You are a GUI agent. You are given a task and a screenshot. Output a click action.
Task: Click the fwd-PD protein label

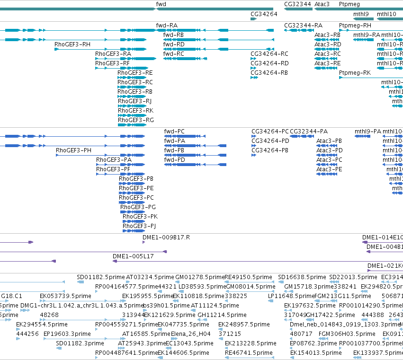(x=175, y=160)
